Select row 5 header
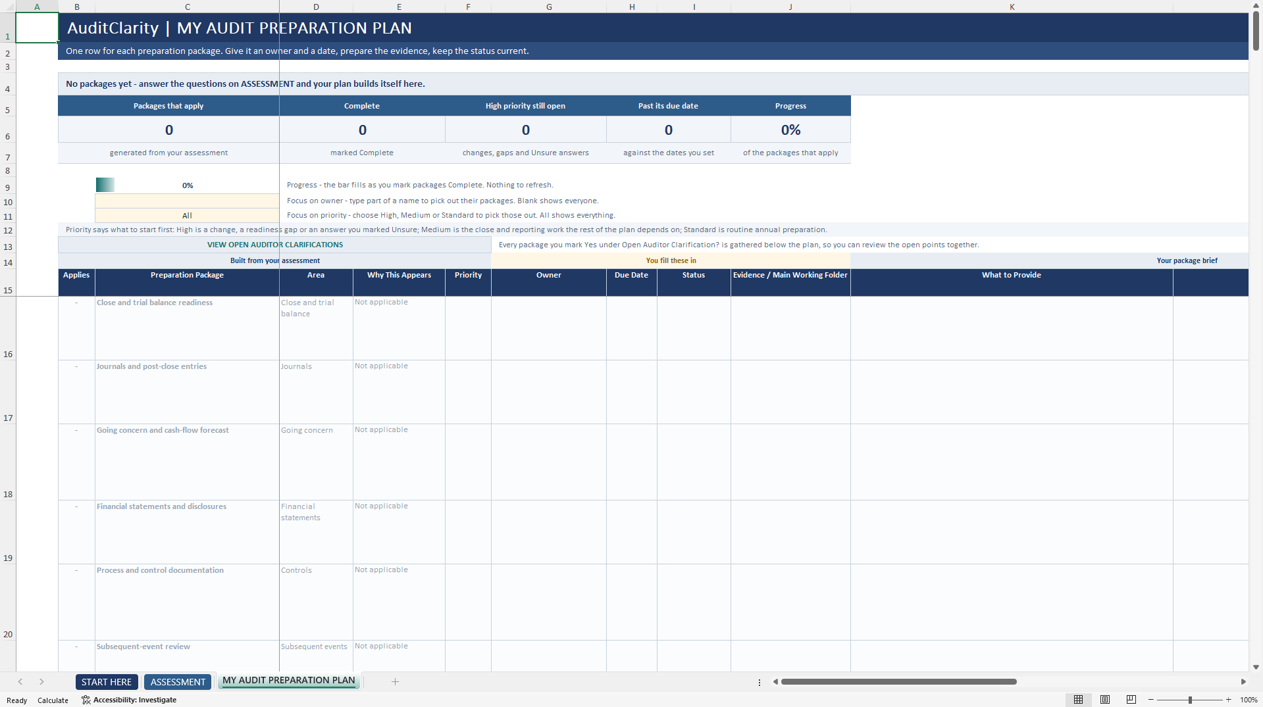Image resolution: width=1263 pixels, height=707 pixels. [x=8, y=106]
